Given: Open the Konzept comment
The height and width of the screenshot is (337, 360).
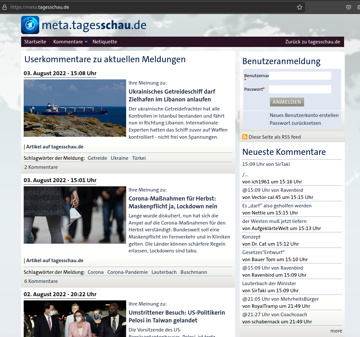Looking at the screenshot, I should pyautogui.click(x=251, y=237).
